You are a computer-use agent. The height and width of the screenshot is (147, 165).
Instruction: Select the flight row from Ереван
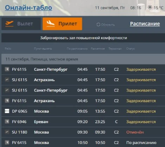pos(83,122)
